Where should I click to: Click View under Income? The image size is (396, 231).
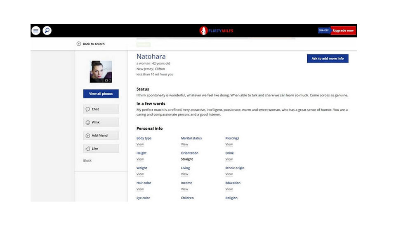tap(184, 189)
